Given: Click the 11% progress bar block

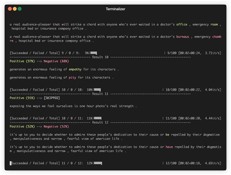Looking at the screenshot, I should [98, 118].
